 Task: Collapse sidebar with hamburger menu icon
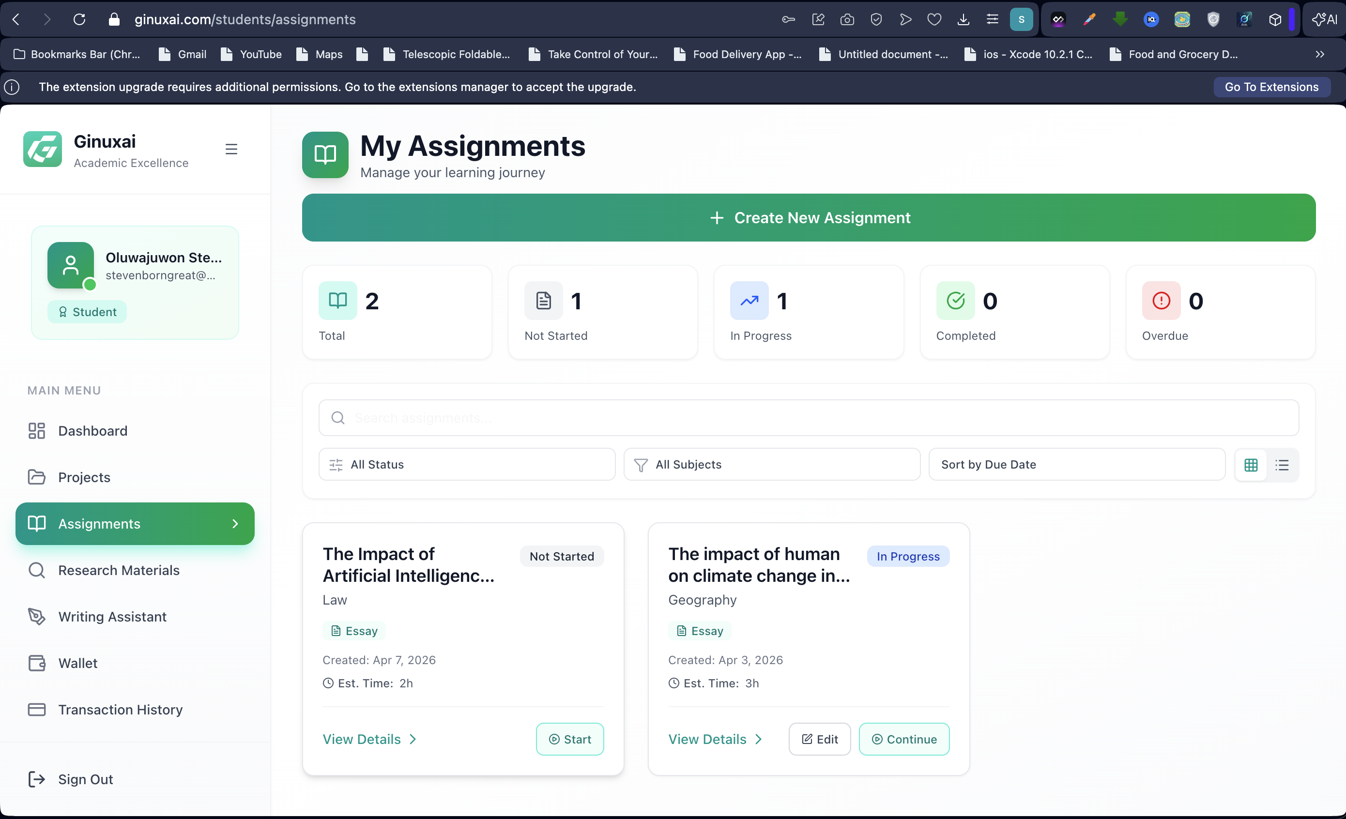pos(231,149)
